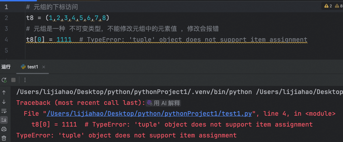Print the console output
Viewport: 343px width, 142px height.
coord(4,129)
